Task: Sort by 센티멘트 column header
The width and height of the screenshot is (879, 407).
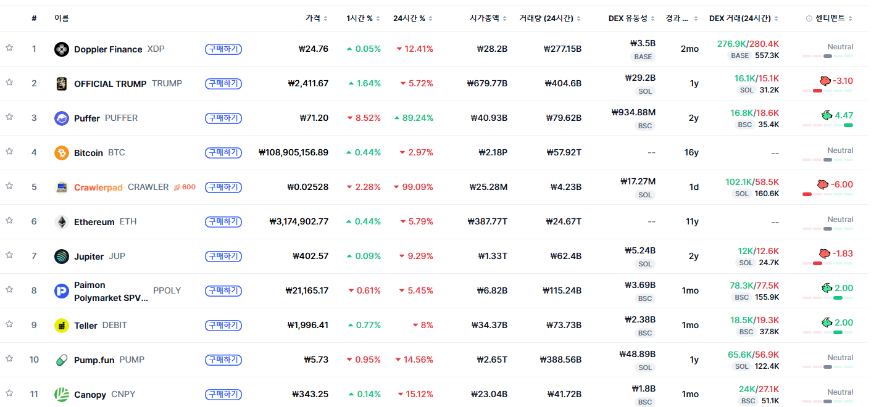Action: pos(834,18)
